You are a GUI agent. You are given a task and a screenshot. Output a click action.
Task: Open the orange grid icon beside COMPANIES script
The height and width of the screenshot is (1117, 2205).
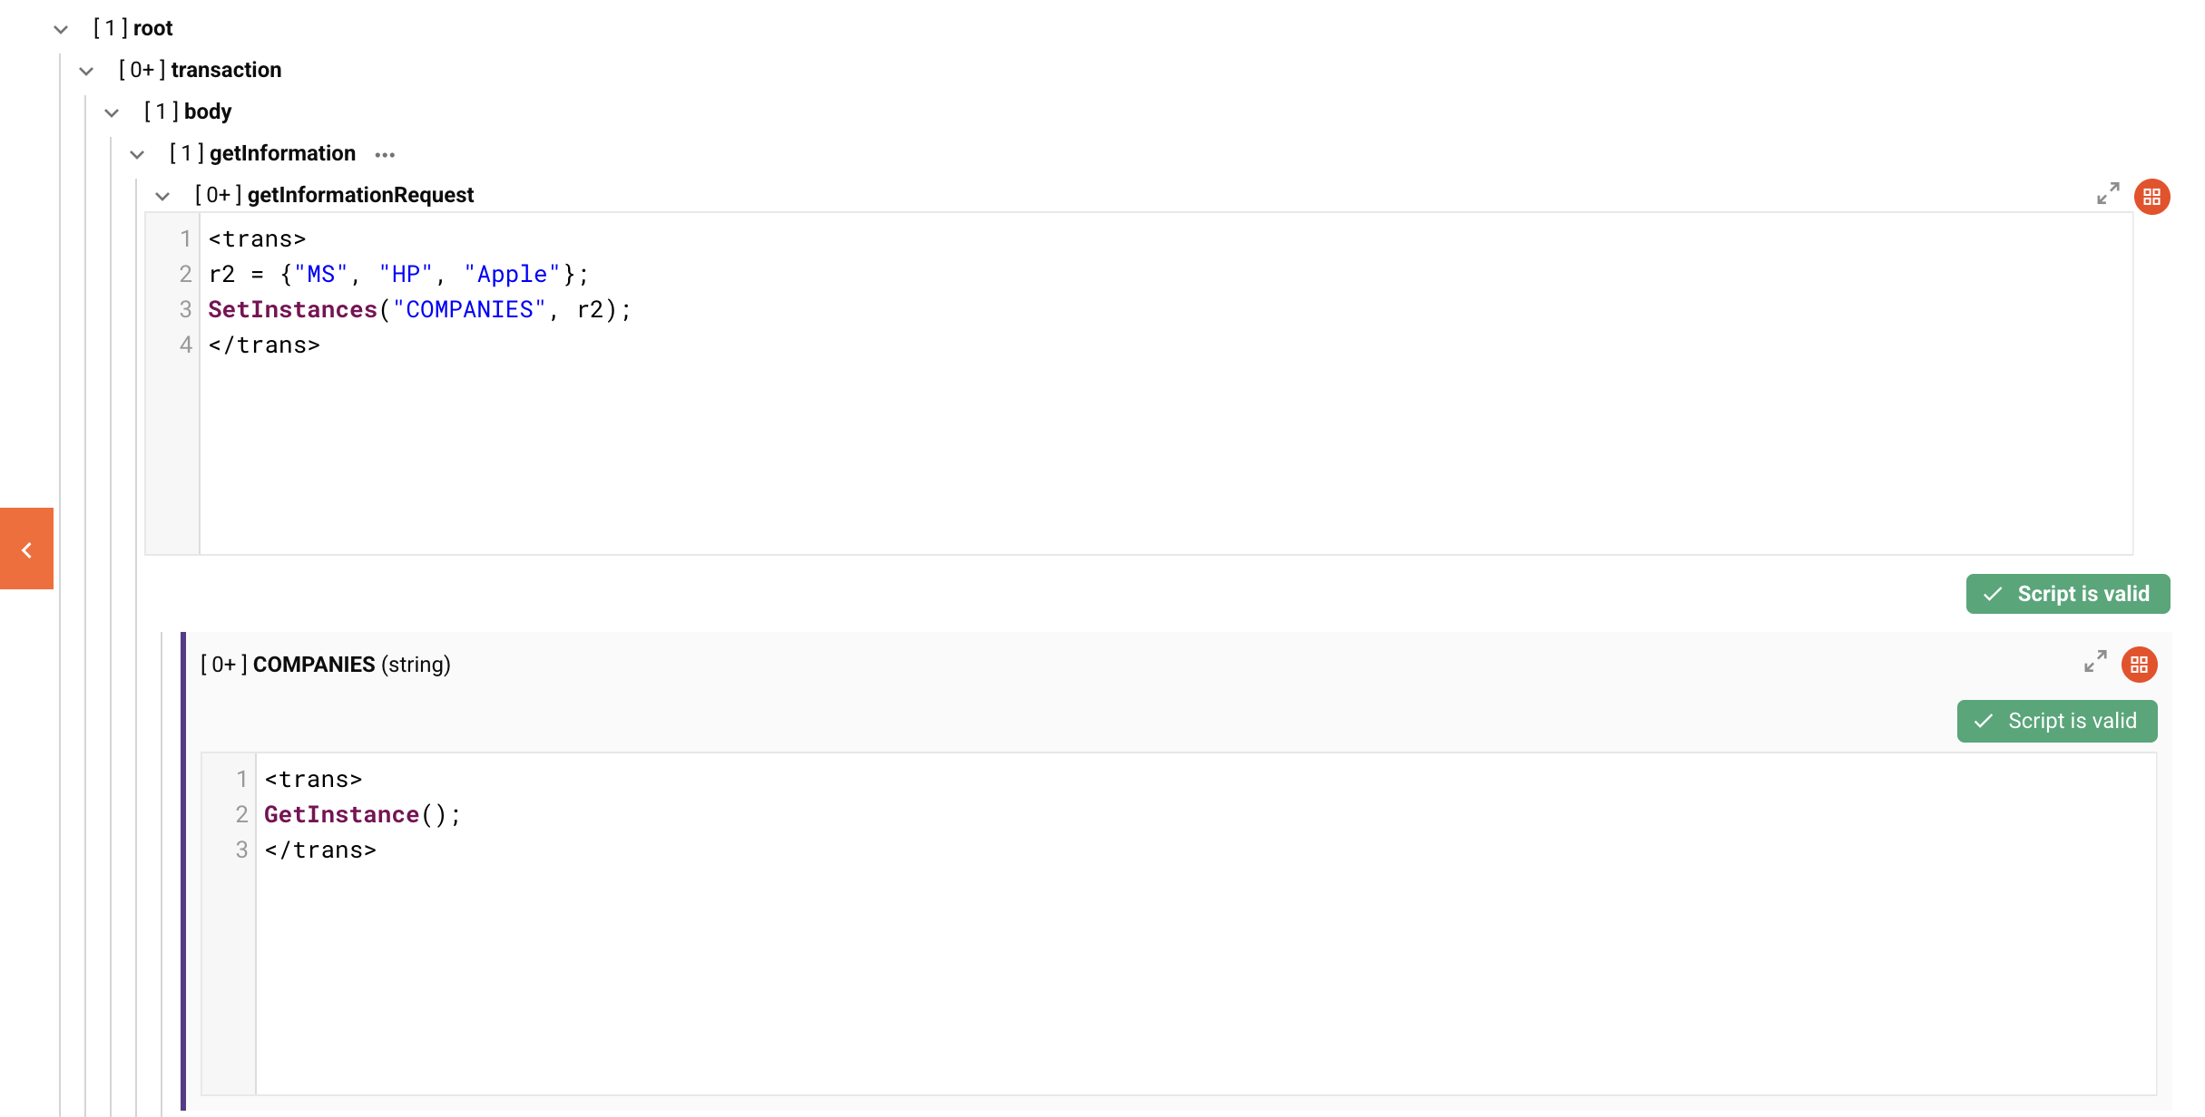(2139, 665)
